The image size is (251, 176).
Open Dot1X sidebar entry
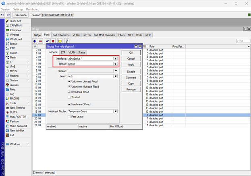click(13, 112)
